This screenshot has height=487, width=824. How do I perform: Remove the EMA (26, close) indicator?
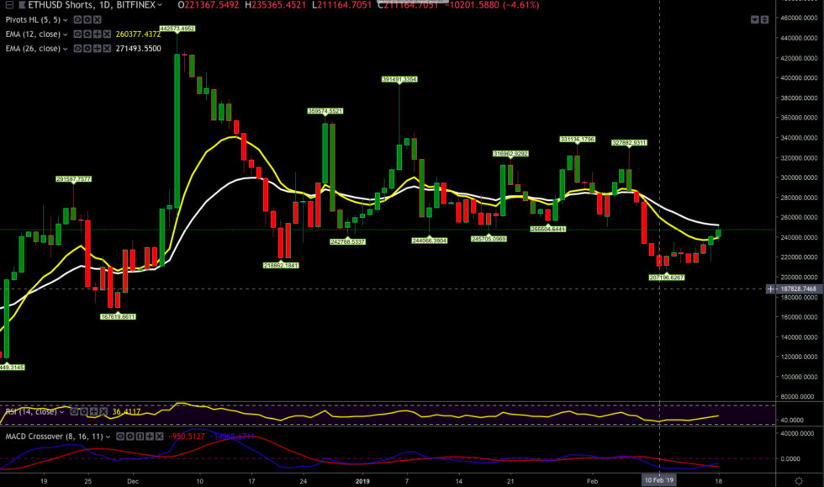pyautogui.click(x=107, y=49)
